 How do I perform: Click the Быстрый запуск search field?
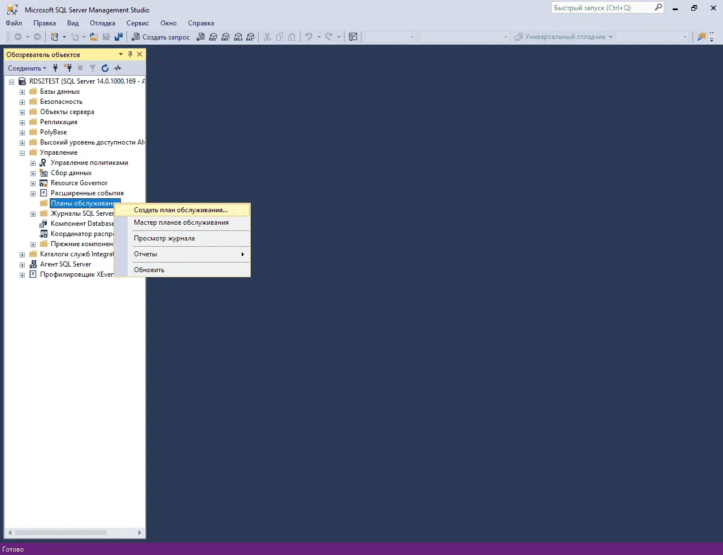[x=602, y=8]
